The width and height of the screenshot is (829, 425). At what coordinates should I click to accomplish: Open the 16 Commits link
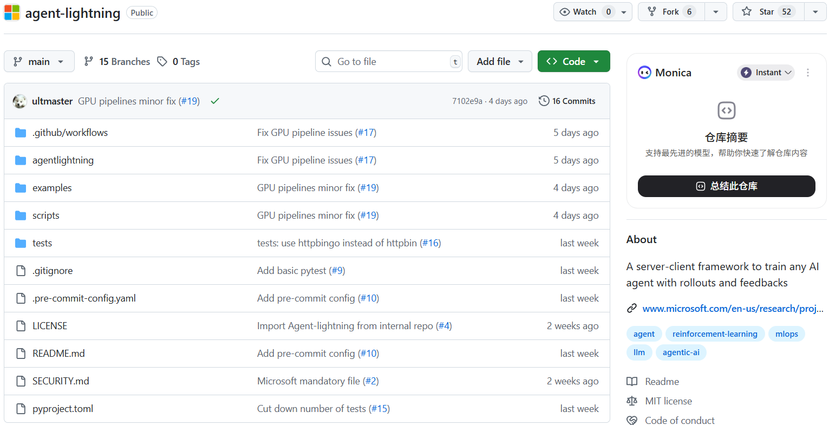tap(567, 101)
